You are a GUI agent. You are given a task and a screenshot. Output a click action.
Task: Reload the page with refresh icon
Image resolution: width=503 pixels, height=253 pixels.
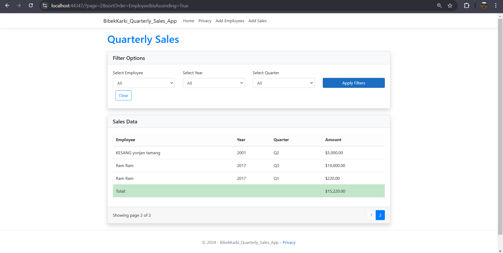(x=31, y=5)
